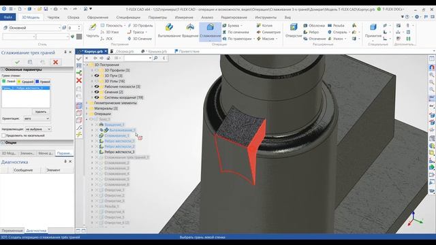This screenshot has height=245, width=436.
Task: Confirm operation with green checkmark
Action: (x=18, y=62)
